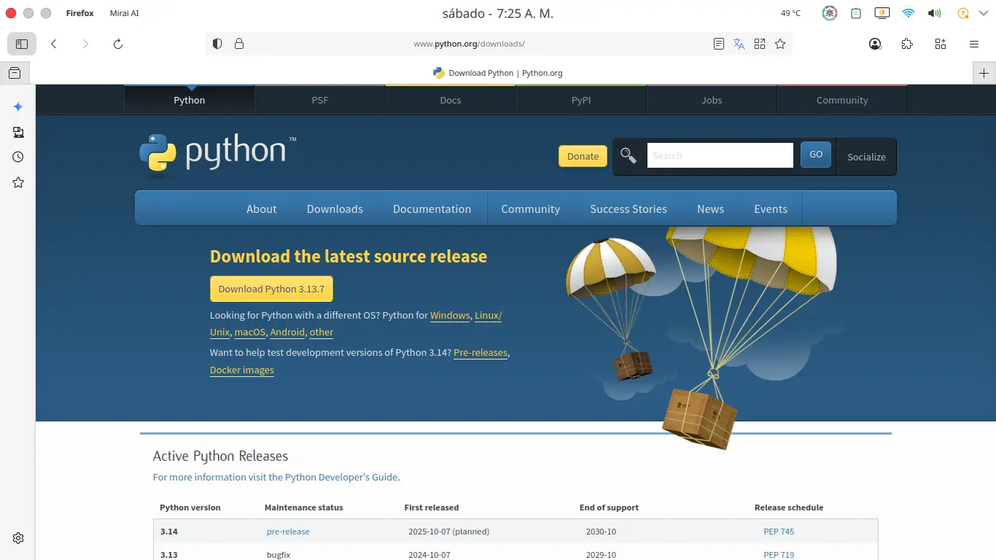Click the Firefox menu in the top bar

click(79, 13)
